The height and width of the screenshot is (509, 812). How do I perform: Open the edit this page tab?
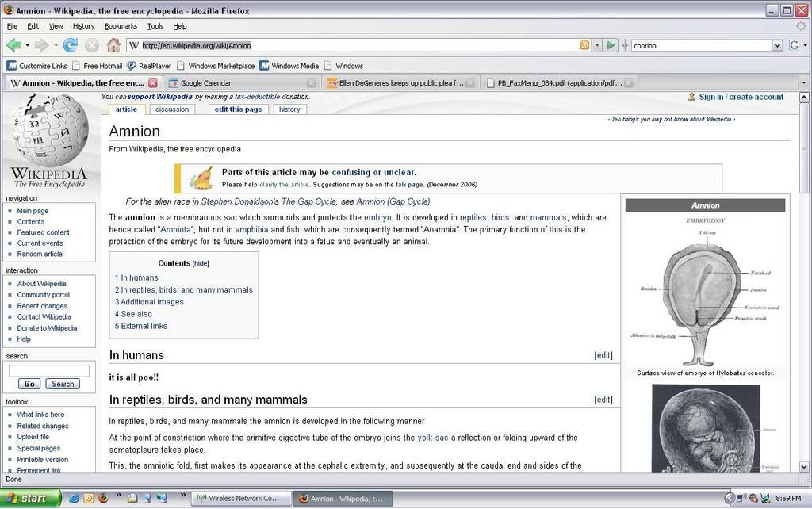[238, 109]
